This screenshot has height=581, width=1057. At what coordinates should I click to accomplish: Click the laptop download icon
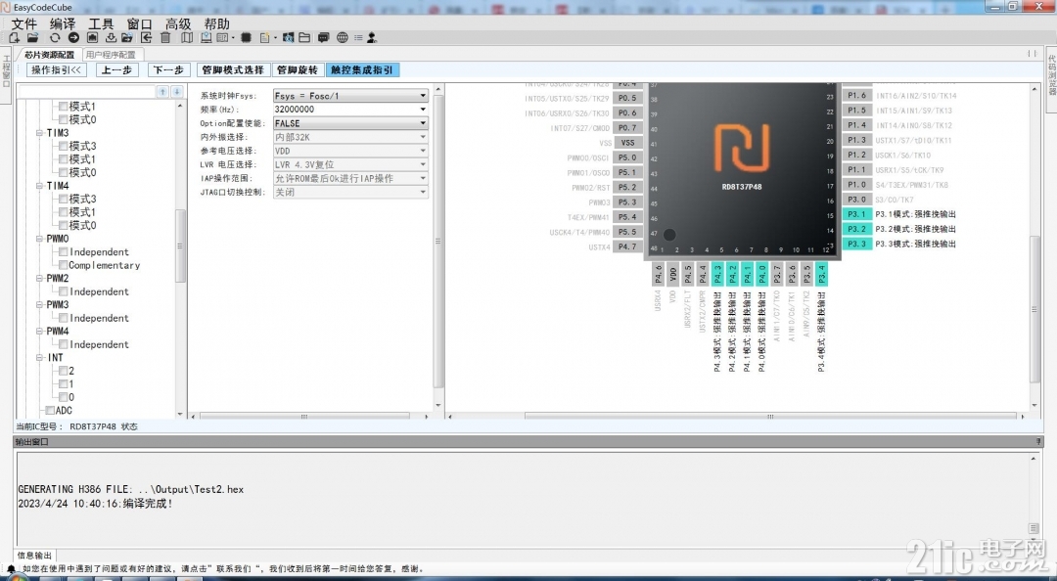pyautogui.click(x=207, y=38)
